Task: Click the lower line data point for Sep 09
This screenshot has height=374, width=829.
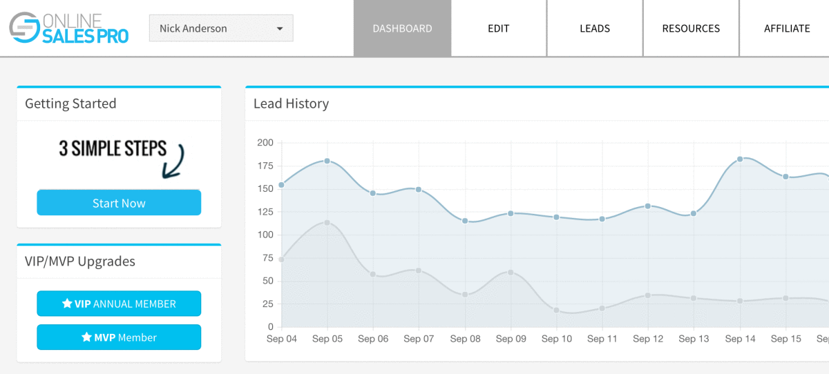Action: click(511, 272)
